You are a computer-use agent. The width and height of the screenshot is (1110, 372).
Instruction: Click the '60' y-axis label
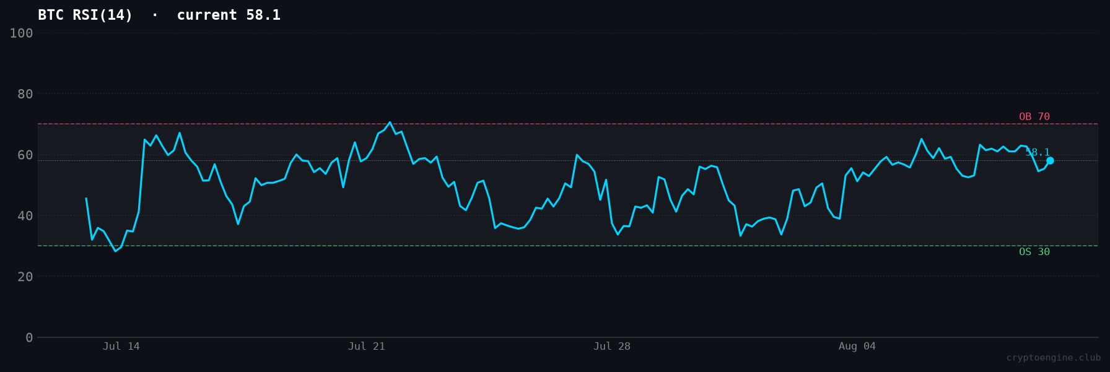25,155
